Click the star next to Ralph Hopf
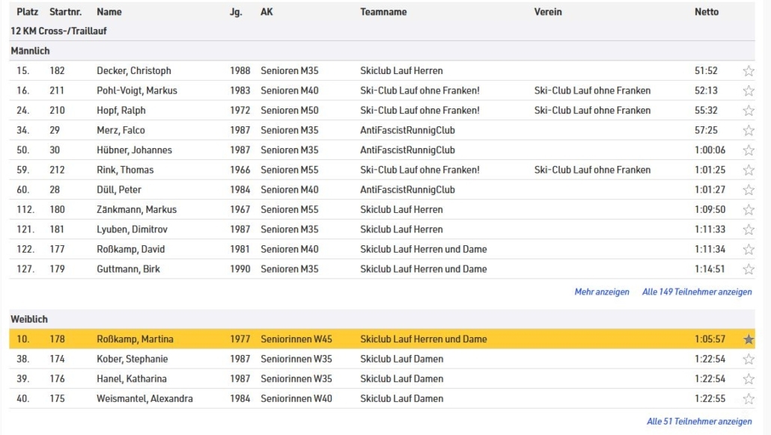This screenshot has width=771, height=435. (x=748, y=111)
